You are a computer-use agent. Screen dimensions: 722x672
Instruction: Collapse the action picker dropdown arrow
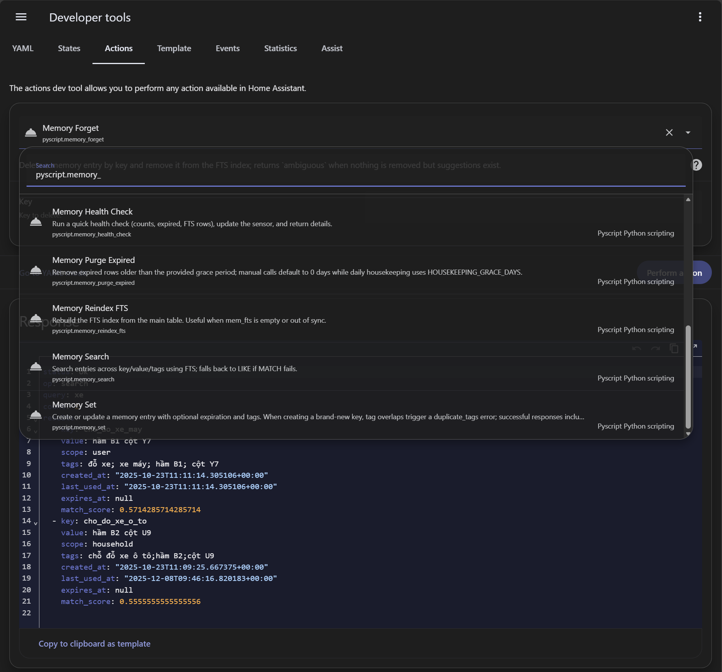pyautogui.click(x=688, y=132)
